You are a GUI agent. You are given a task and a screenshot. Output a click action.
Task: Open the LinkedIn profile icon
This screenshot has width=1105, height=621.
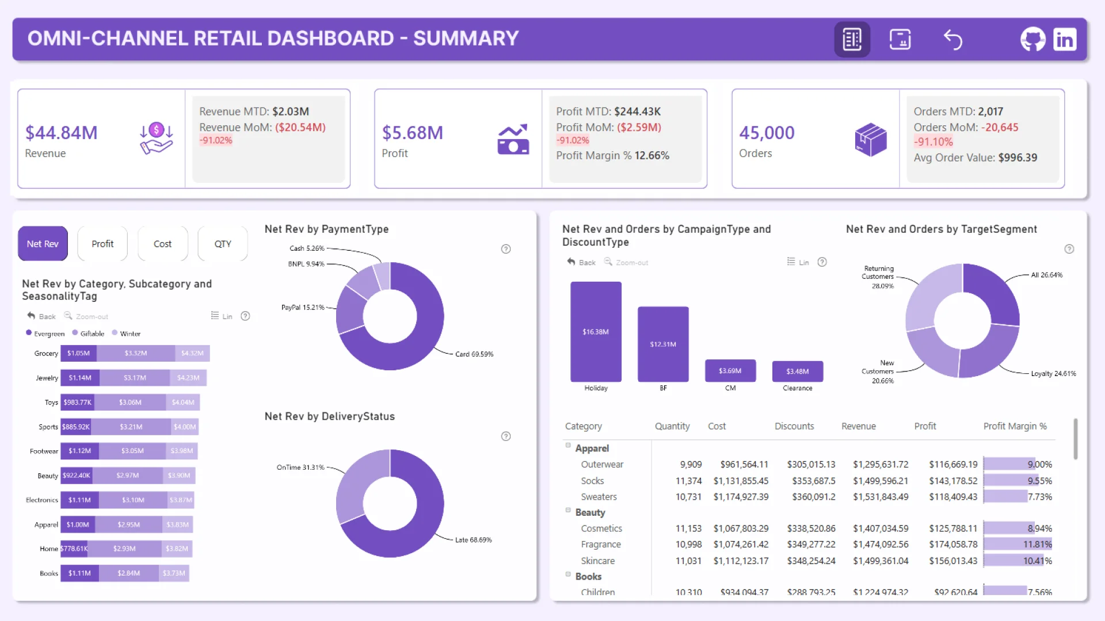pos(1065,40)
